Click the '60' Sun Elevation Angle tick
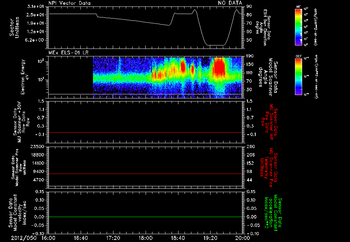Image resolution: width=350 pixels, height=242 pixels. point(249,32)
